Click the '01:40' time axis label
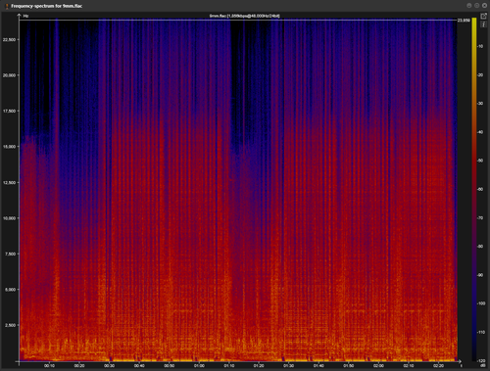The image size is (490, 371). [x=318, y=366]
